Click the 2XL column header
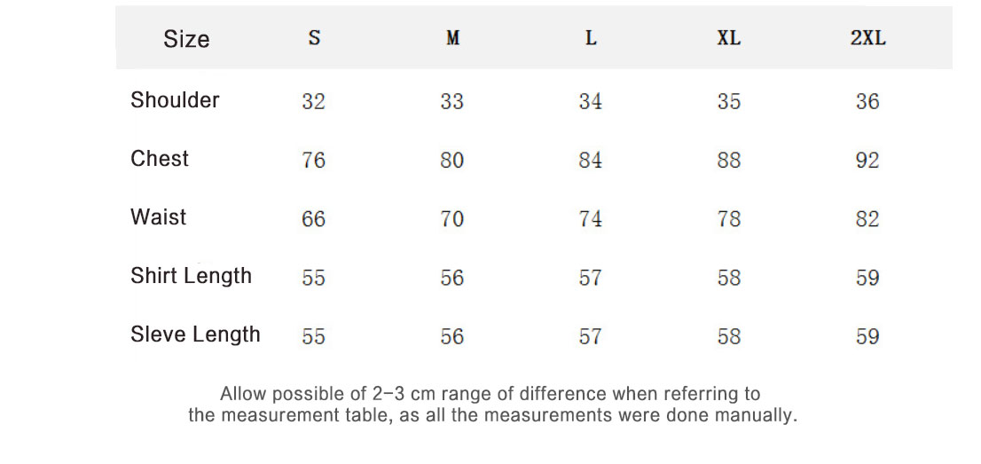The image size is (981, 464). (867, 38)
